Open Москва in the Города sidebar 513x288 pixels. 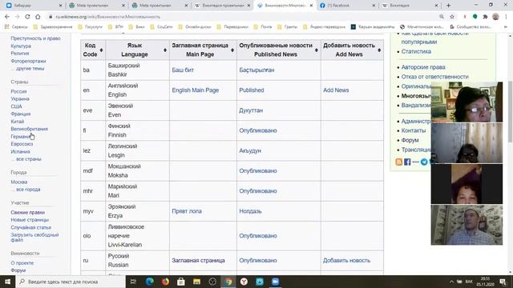coord(19,182)
